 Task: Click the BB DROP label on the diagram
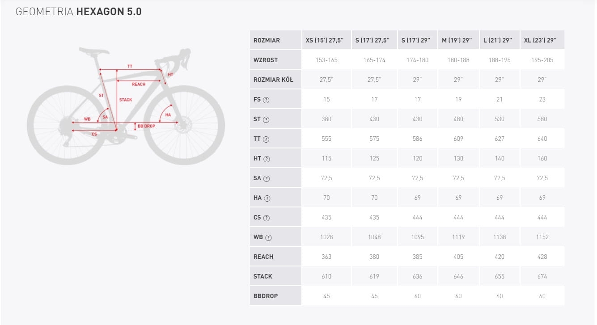point(146,126)
